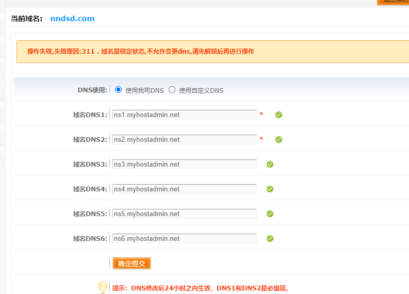Click the 域名DNS6 input box

(x=184, y=238)
